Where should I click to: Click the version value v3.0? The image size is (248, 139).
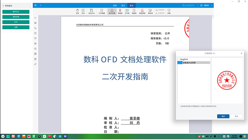point(166,38)
